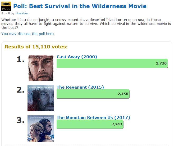Open the poll title link

click(x=80, y=6)
